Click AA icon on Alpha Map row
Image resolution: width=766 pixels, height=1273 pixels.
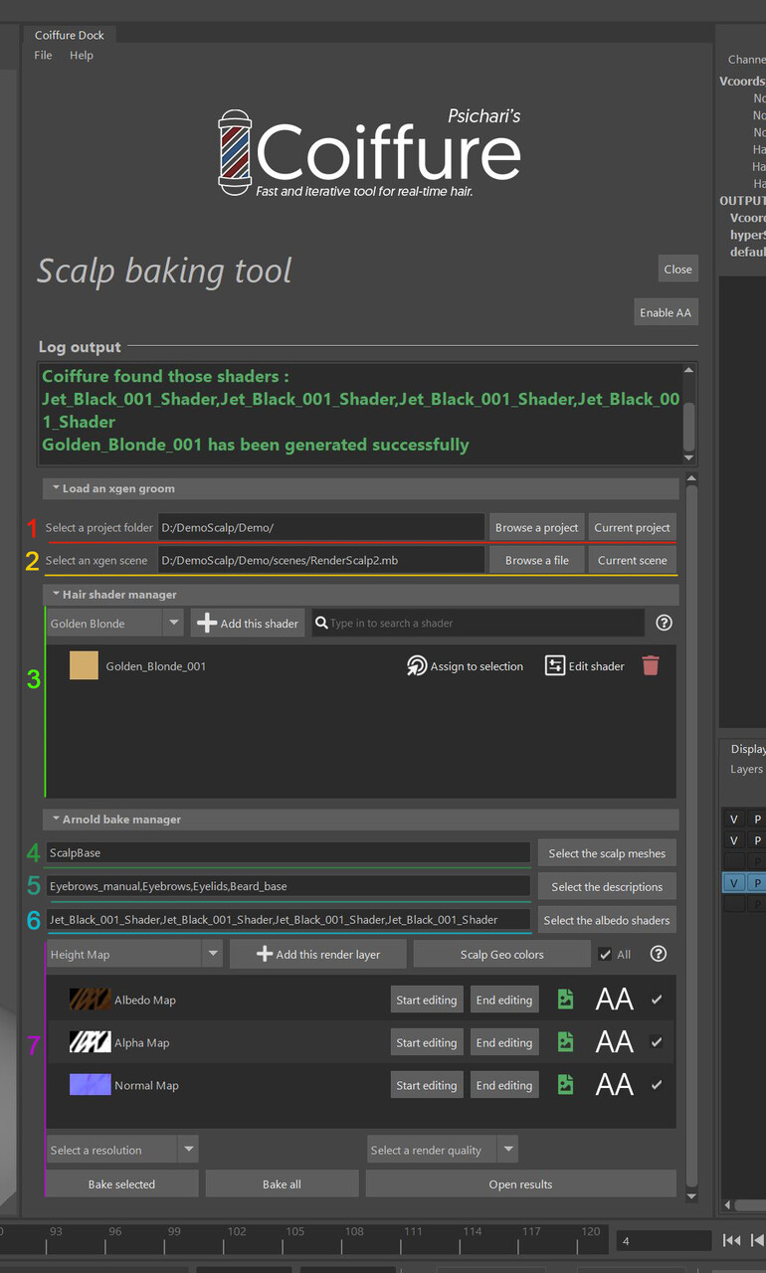pos(614,1042)
